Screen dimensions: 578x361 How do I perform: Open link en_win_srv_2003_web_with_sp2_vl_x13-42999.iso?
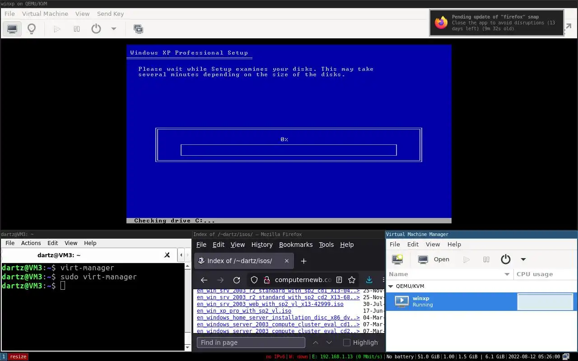pyautogui.click(x=270, y=304)
